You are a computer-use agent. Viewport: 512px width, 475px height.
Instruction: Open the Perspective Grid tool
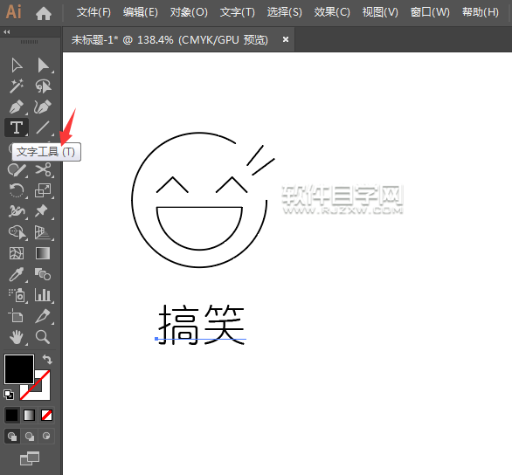click(43, 232)
